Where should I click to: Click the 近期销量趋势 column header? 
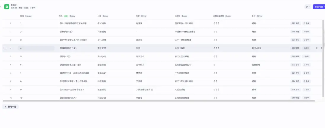pos(222,16)
